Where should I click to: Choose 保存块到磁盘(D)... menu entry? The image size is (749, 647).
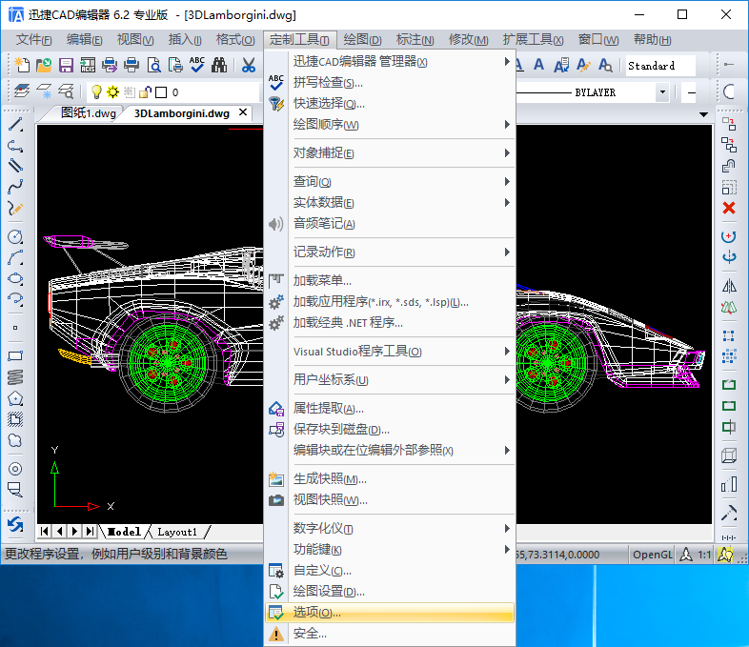click(x=390, y=430)
